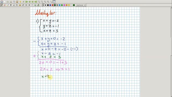The image size is (172, 97).
Task: Open the custom color chooser swatch
Action: pyautogui.click(x=74, y=5)
